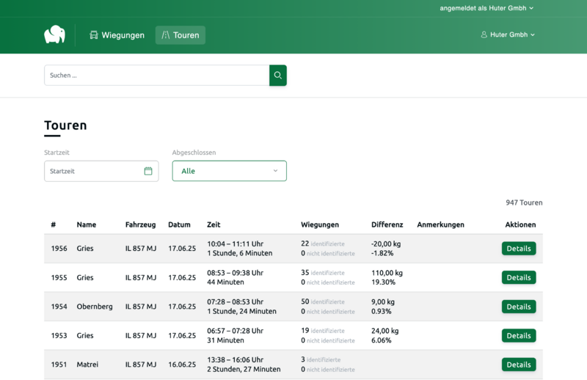Viewport: 587px width, 380px height.
Task: Switch to the Touren tab
Action: [181, 35]
